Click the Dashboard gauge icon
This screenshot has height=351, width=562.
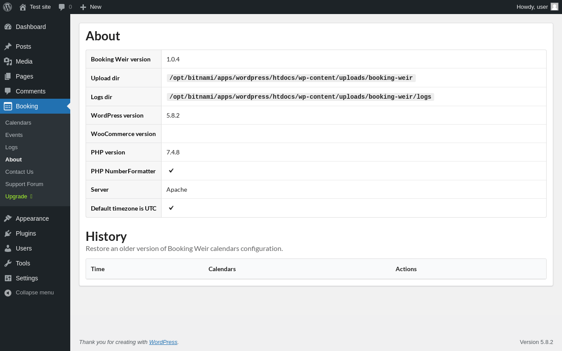[x=8, y=27]
